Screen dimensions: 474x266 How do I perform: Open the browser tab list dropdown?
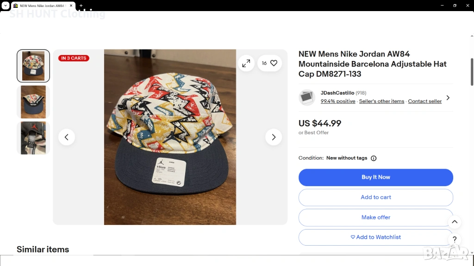point(6,6)
